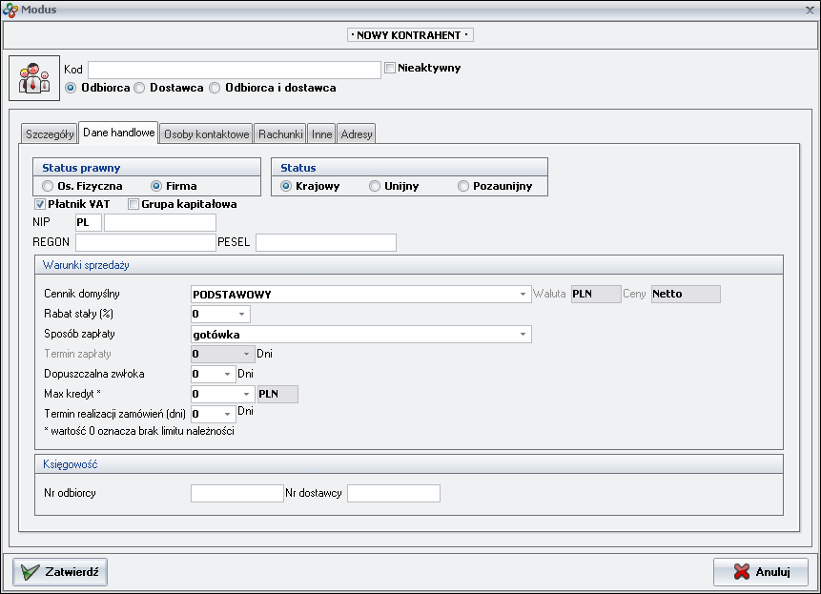This screenshot has height=594, width=821.
Task: Click the Kod input field
Action: tap(235, 70)
